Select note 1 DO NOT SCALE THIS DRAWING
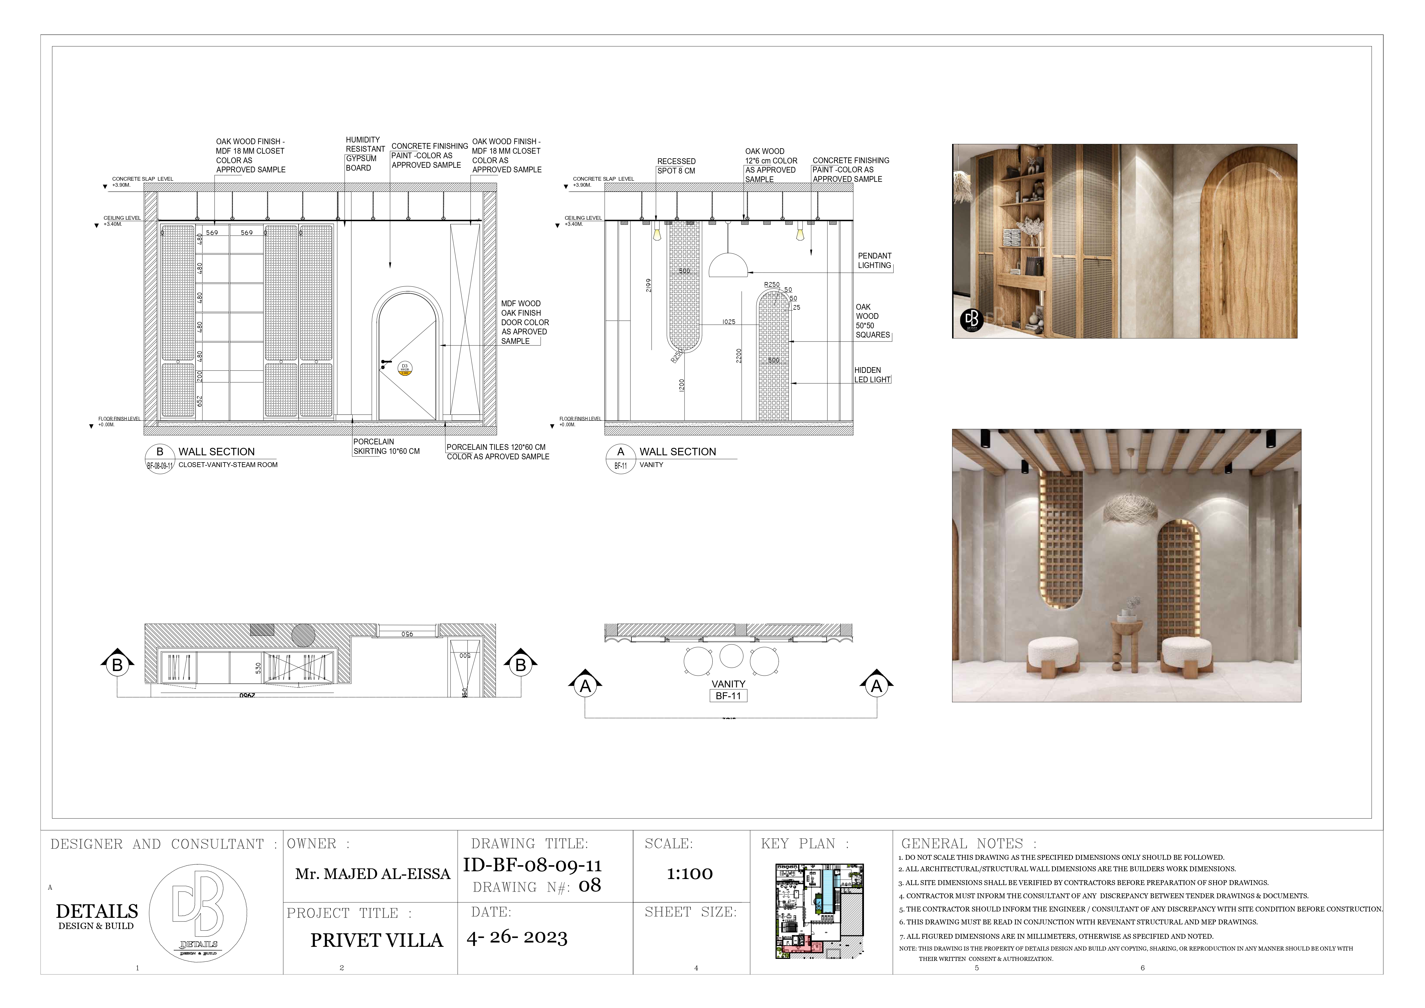 (1061, 857)
